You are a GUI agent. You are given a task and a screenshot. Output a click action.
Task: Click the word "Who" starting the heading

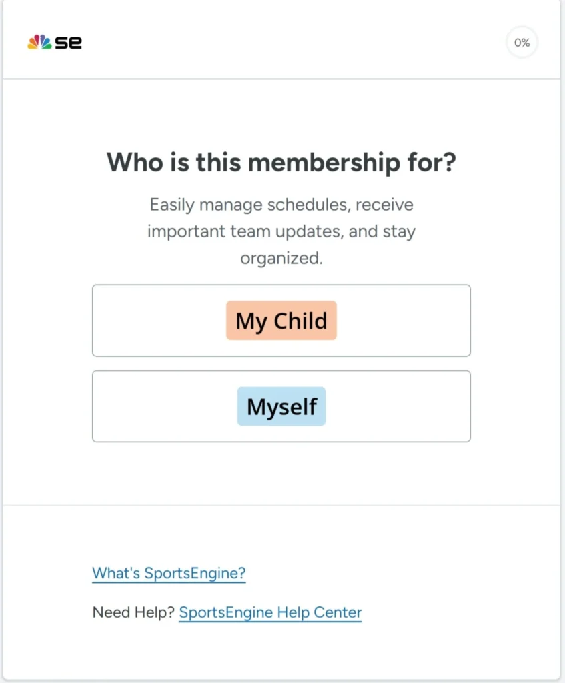pos(134,162)
